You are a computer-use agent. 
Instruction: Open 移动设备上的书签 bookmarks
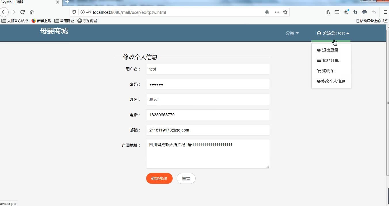tap(372, 21)
